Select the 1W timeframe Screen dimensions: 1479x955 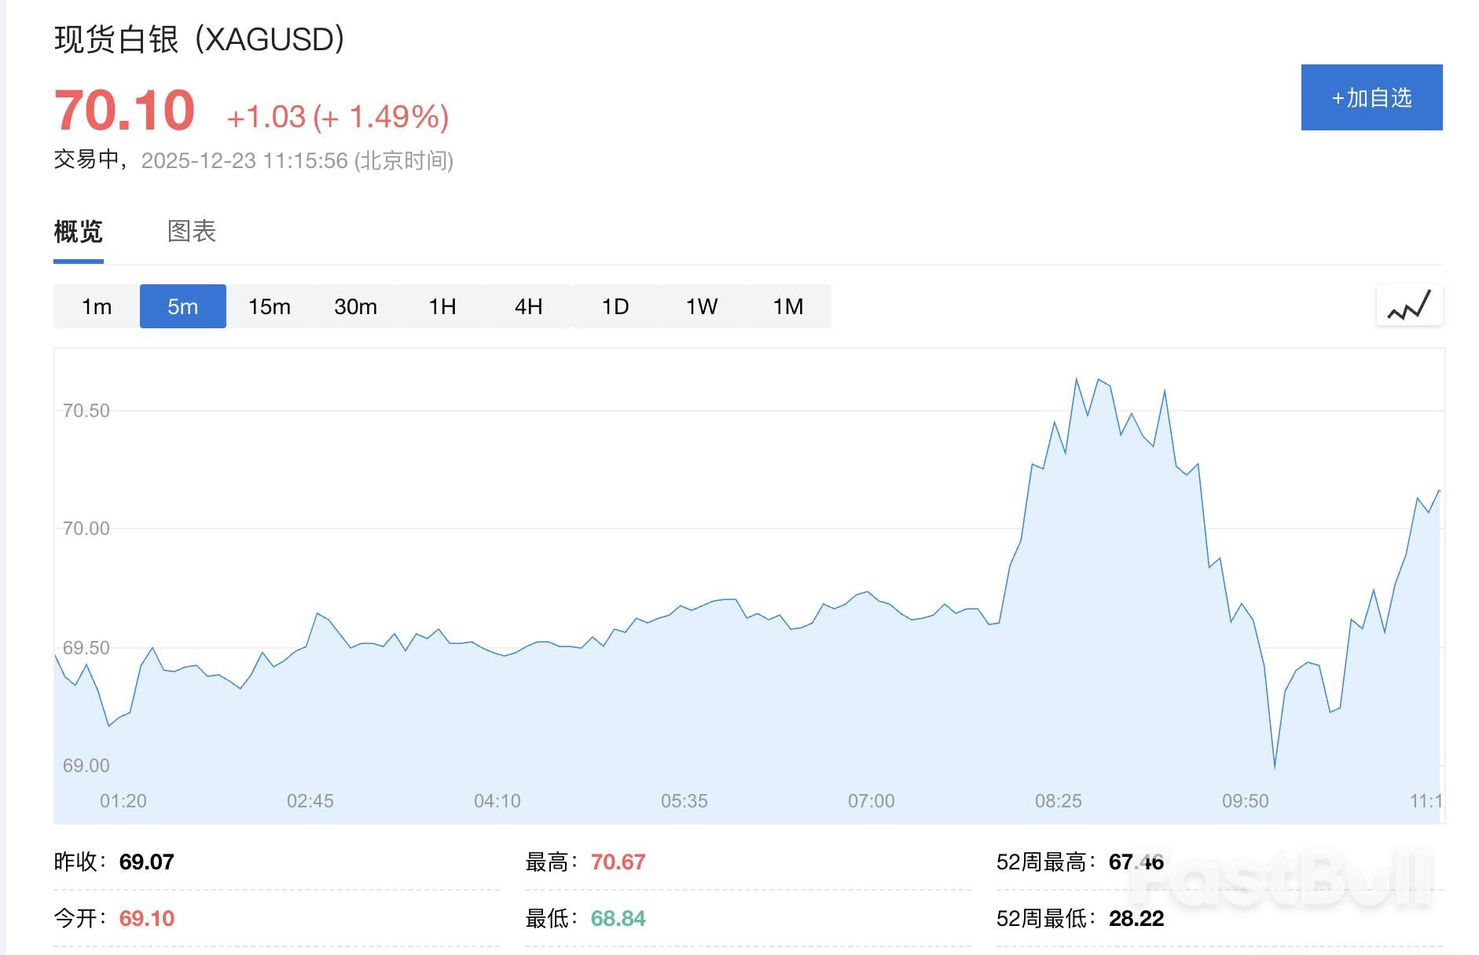[701, 306]
